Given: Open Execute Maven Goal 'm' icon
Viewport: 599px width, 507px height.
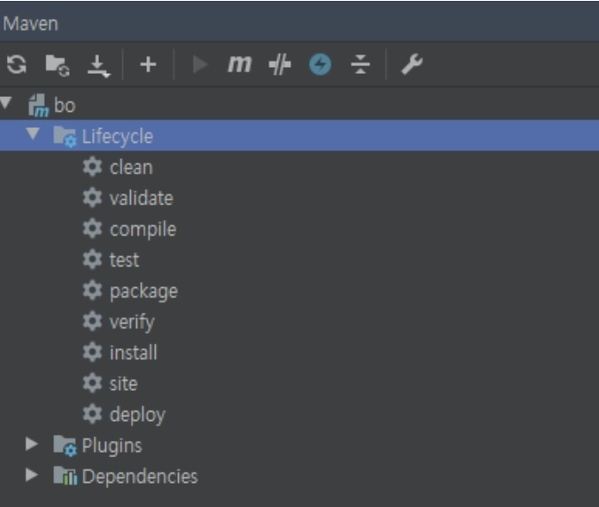Looking at the screenshot, I should (239, 64).
